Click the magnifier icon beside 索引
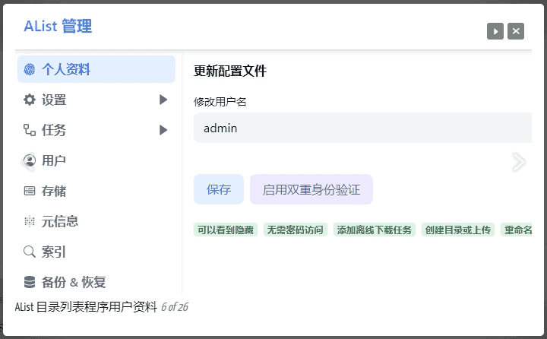Viewport: 547px width, 339px height. coord(30,252)
